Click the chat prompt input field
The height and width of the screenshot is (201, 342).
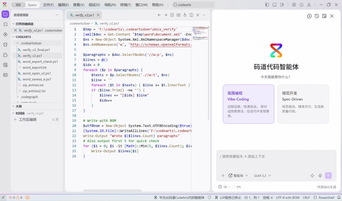pyautogui.click(x=276, y=160)
